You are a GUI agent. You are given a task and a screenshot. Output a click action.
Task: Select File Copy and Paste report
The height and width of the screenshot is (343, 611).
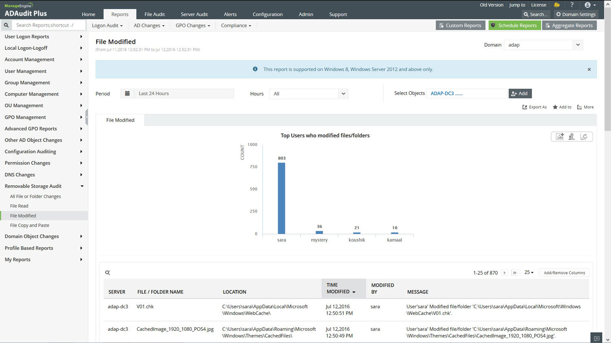click(30, 225)
